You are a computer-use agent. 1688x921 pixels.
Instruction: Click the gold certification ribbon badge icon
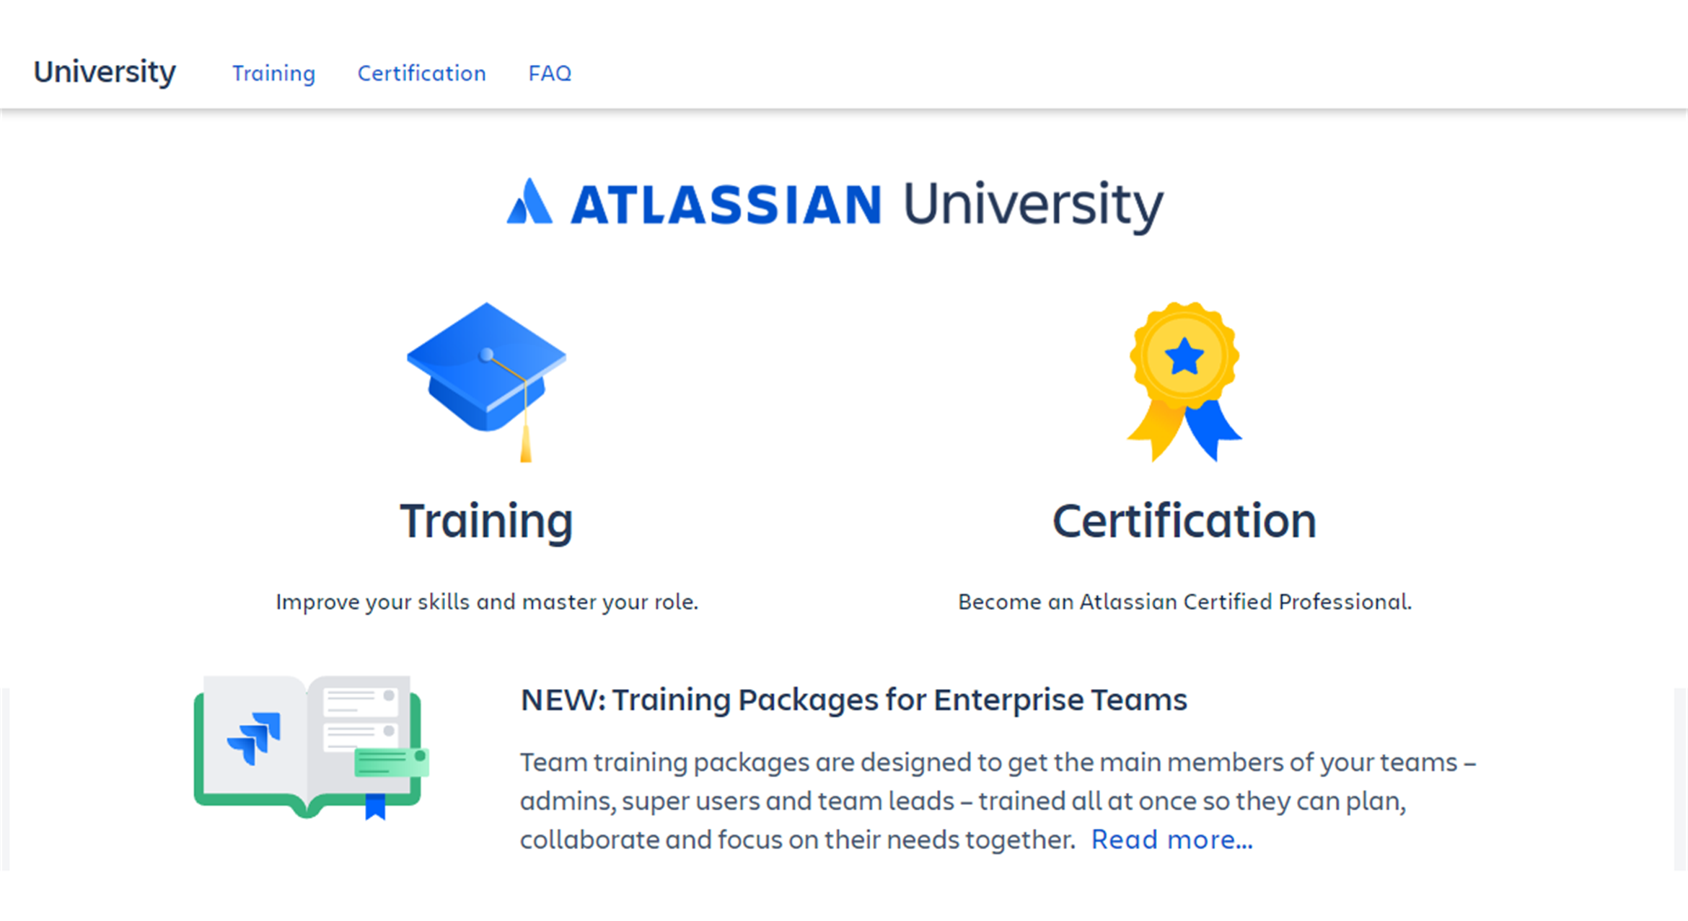tap(1184, 381)
